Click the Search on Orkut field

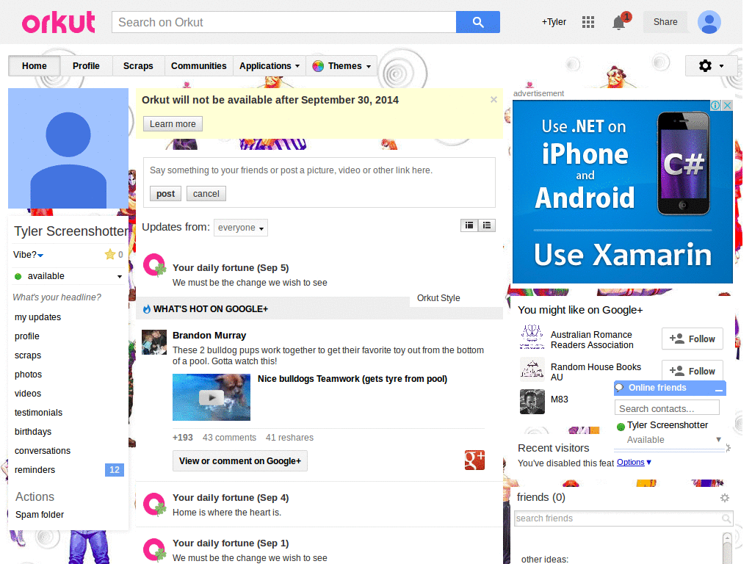pyautogui.click(x=284, y=22)
